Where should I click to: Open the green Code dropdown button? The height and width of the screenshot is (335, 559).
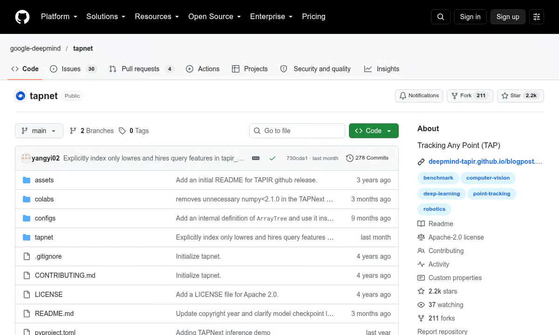click(x=374, y=131)
